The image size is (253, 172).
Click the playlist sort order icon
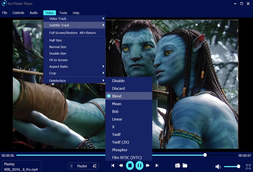[x=94, y=166]
